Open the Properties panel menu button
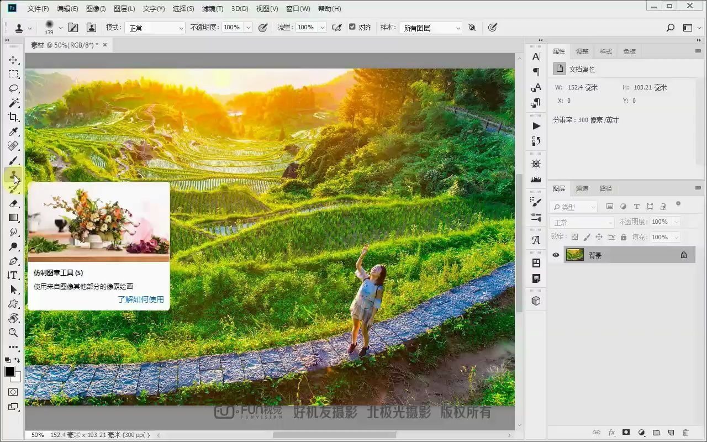The width and height of the screenshot is (707, 442). 698,51
